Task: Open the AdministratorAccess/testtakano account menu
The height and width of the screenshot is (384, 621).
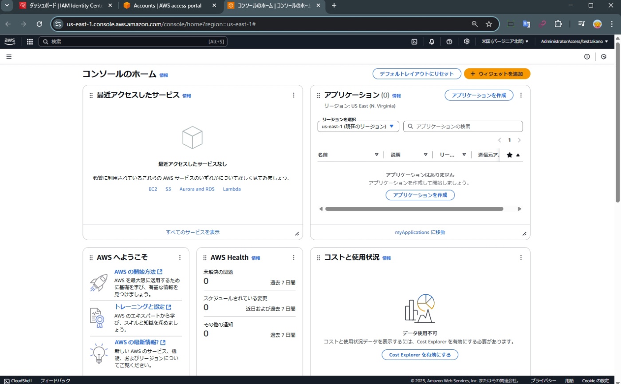Action: 574,42
